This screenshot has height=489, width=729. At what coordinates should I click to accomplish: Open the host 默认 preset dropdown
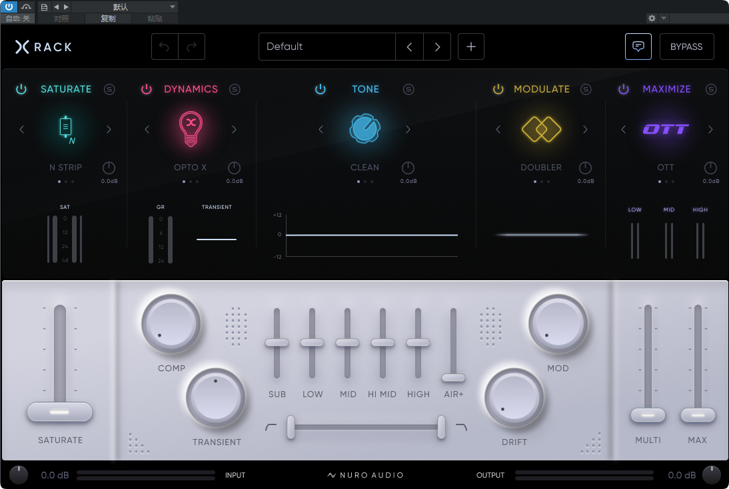pyautogui.click(x=124, y=7)
